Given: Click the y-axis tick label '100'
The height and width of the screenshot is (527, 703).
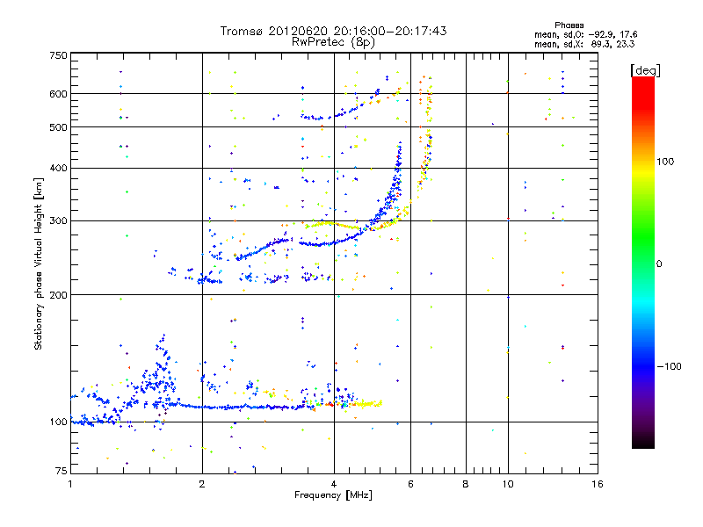Looking at the screenshot, I should pos(58,422).
